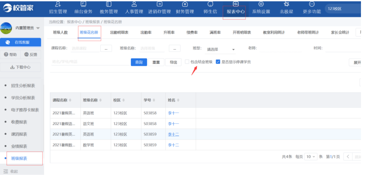
Task: Switch to 升班率 tab
Action: 169,32
